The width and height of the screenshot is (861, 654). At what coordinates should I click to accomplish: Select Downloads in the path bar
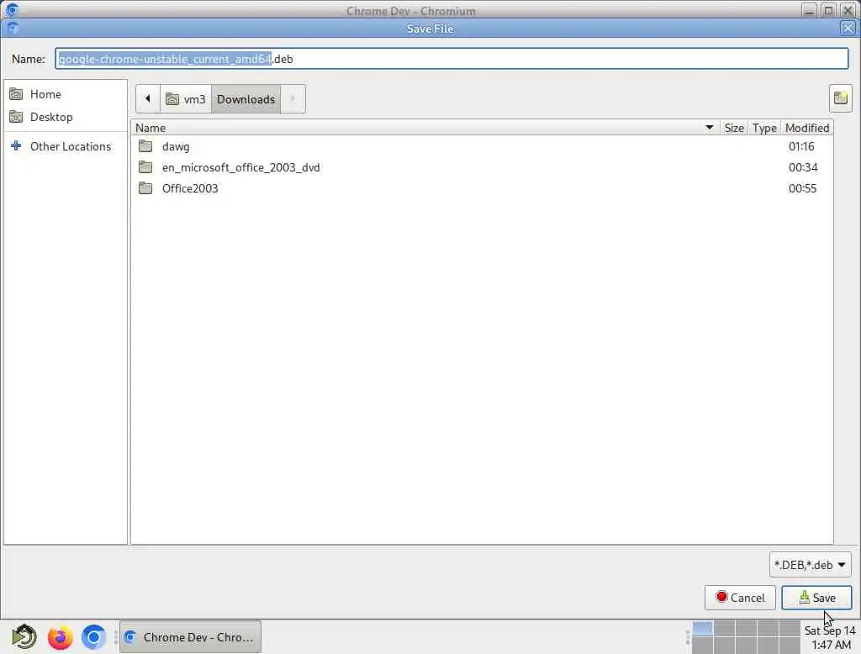[x=246, y=99]
